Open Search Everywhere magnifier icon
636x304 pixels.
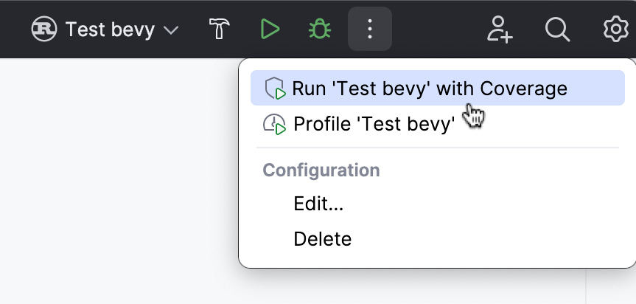558,30
